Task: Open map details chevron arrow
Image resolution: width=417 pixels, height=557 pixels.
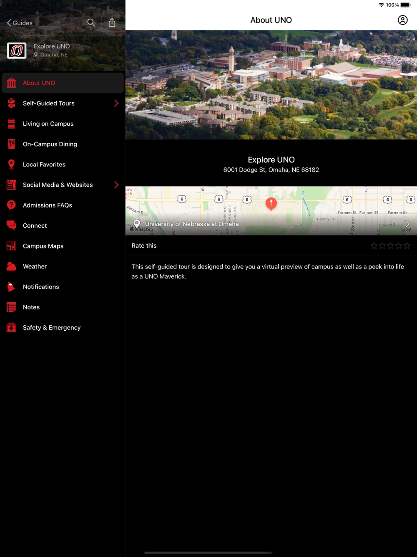Action: (x=407, y=224)
